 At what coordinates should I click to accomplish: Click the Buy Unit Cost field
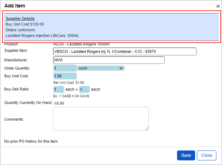point(65,76)
